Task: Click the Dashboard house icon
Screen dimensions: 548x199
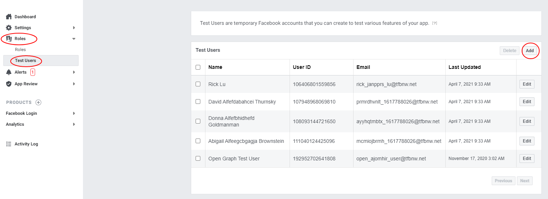Action: 9,17
